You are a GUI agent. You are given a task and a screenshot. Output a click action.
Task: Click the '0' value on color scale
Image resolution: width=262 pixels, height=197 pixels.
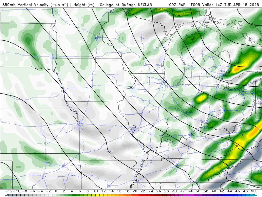(56, 191)
